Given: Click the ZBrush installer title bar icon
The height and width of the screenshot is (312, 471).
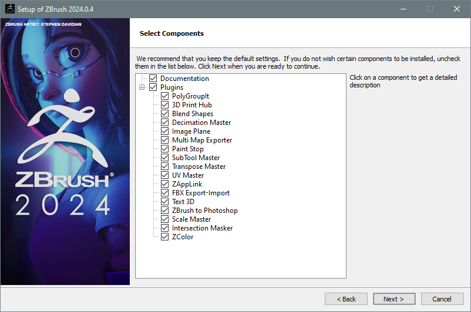Looking at the screenshot, I should point(10,9).
